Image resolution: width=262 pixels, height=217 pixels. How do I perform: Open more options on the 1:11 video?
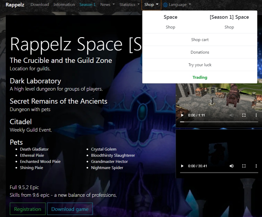tap(256, 115)
